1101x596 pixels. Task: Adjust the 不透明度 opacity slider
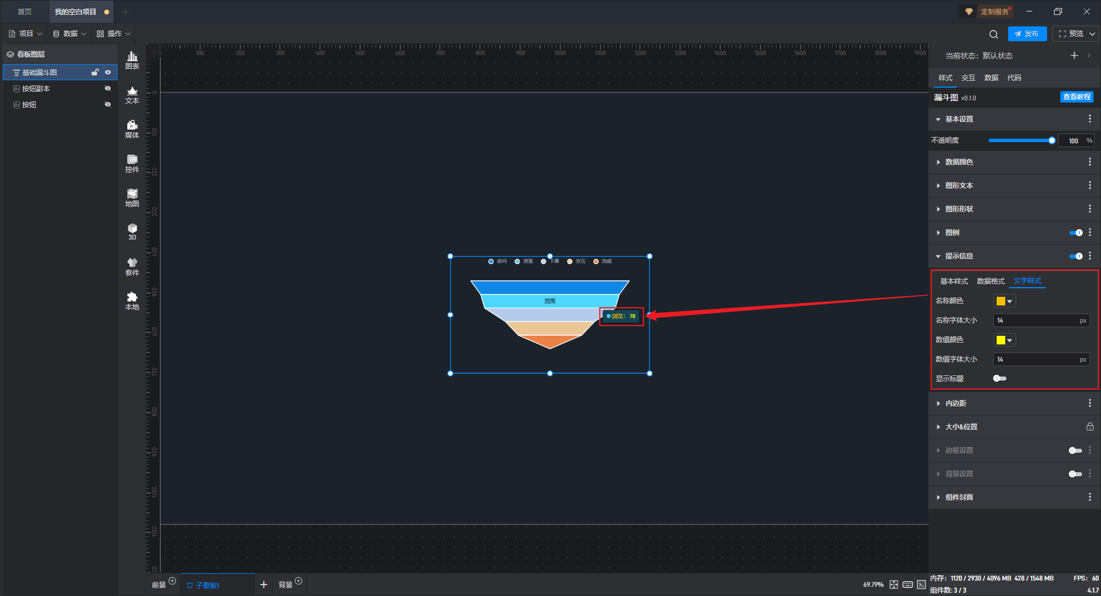(1021, 140)
